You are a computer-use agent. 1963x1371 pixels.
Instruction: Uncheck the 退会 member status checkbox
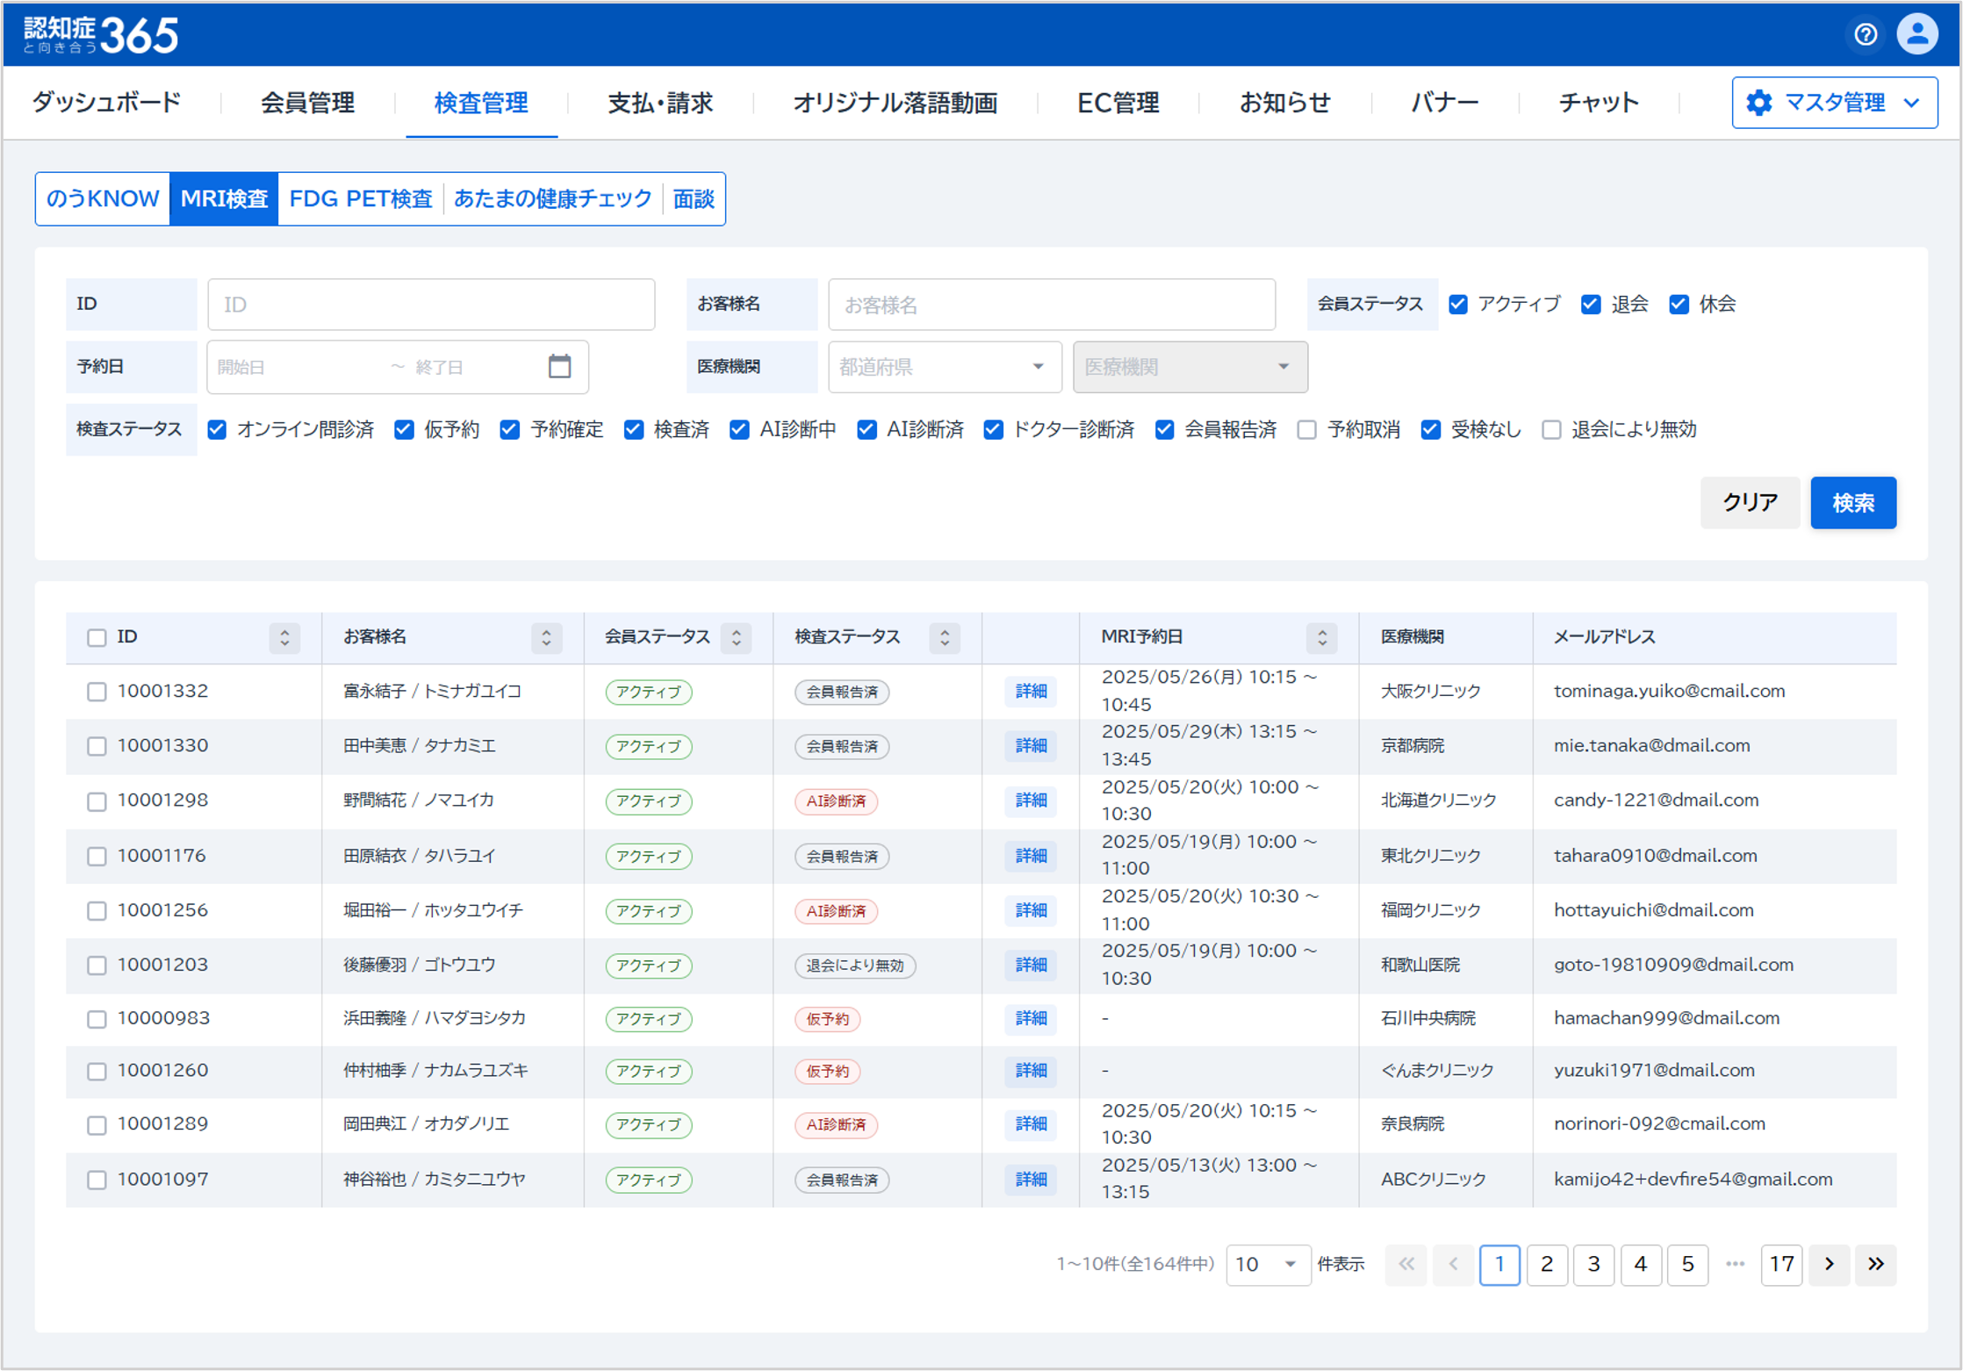coord(1590,305)
